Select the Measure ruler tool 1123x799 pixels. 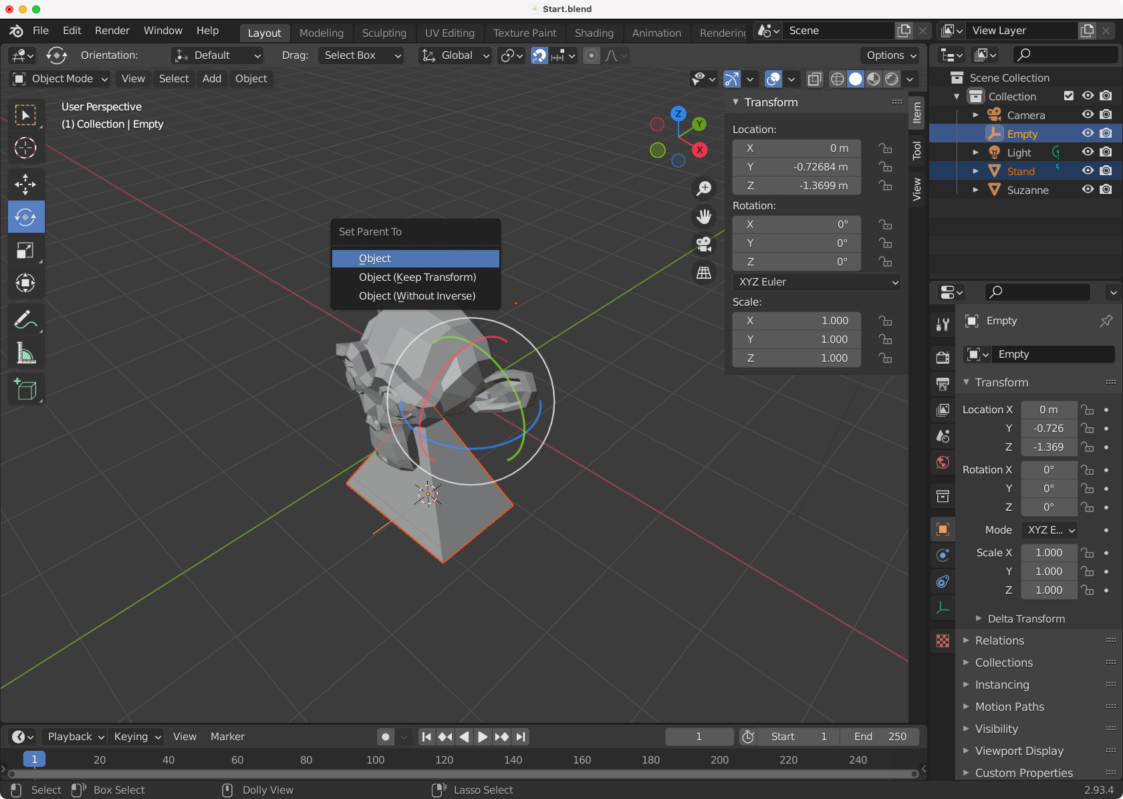25,354
